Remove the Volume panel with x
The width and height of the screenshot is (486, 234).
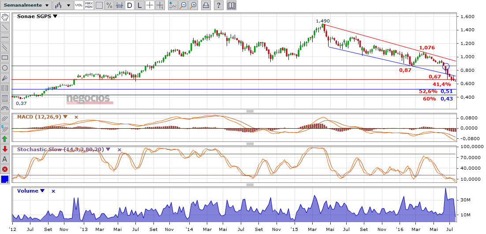53,191
